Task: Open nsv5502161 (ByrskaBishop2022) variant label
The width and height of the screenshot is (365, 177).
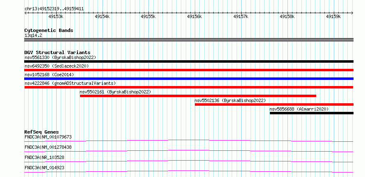Action: 115,92
